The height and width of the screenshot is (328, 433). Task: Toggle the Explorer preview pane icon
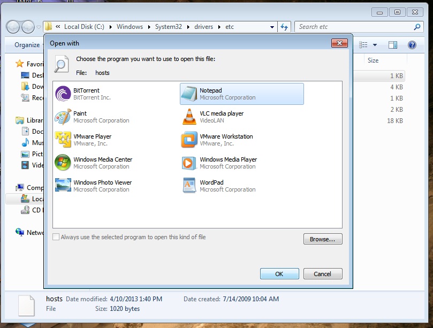[393, 45]
